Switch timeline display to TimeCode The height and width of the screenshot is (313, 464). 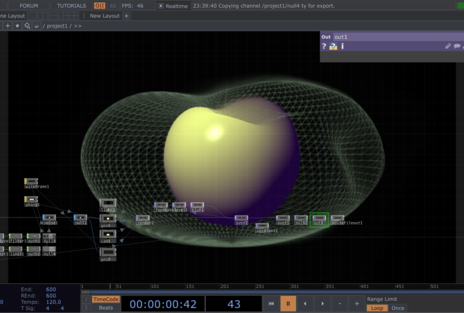coord(106,300)
